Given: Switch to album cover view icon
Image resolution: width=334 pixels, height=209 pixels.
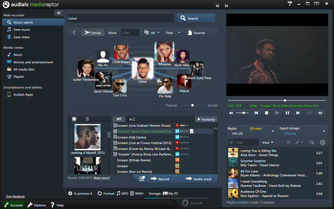Looking at the screenshot, I should point(74,119).
